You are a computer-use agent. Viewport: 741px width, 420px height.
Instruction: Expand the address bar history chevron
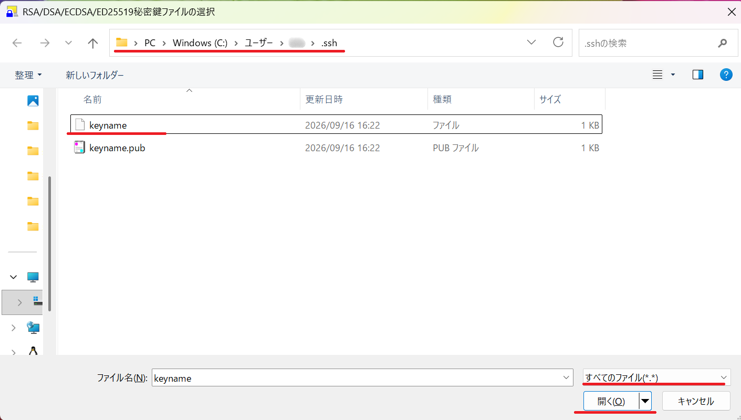(531, 43)
